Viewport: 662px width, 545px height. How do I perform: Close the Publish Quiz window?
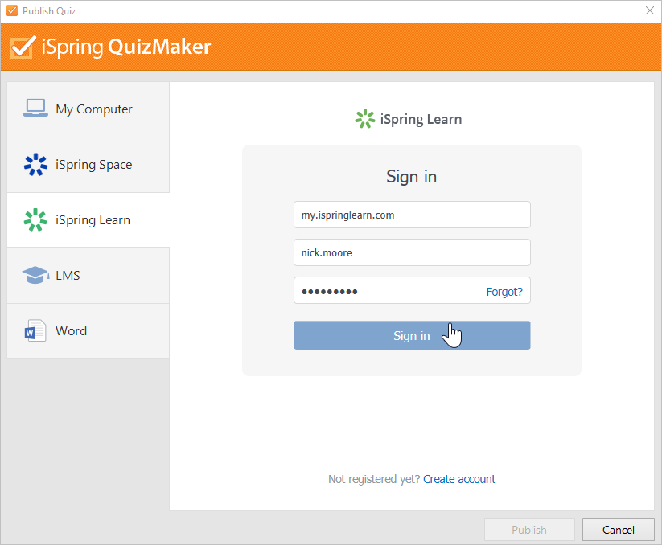(x=649, y=11)
